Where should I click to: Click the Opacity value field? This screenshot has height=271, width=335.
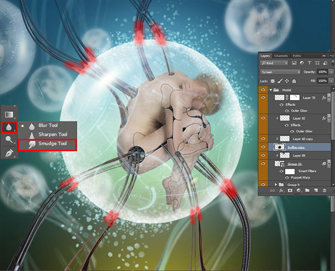tap(323, 72)
